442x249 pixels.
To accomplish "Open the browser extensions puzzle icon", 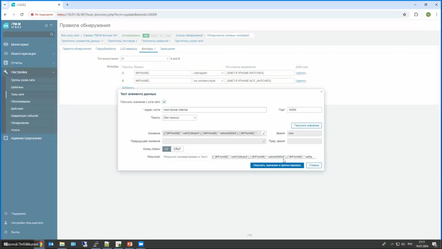I will coord(416,14).
